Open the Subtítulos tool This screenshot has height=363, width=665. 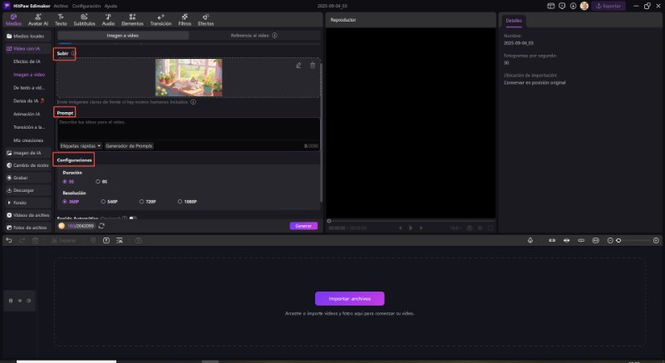tap(84, 19)
